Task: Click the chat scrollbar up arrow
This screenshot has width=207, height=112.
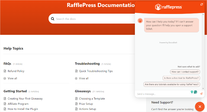Action: coord(203,14)
